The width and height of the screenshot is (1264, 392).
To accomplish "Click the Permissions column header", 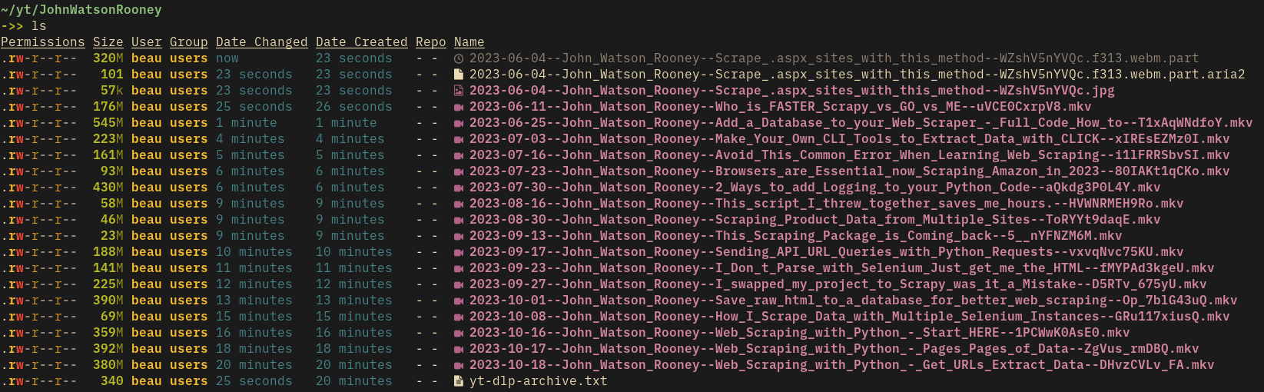I will [x=43, y=42].
